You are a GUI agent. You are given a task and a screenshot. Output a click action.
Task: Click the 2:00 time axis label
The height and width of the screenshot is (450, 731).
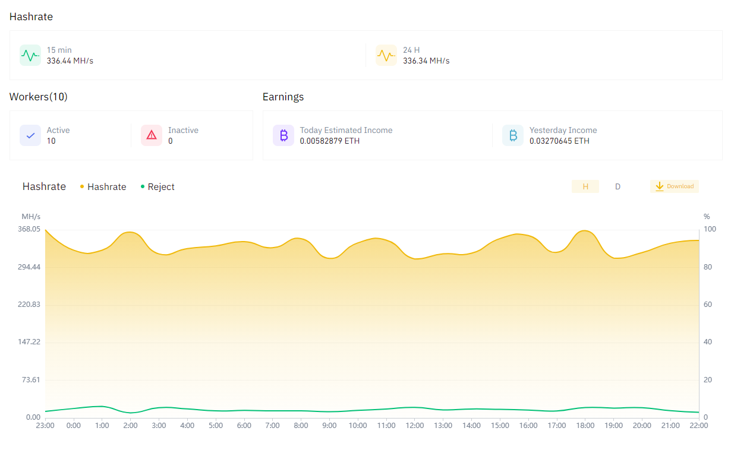tap(131, 426)
